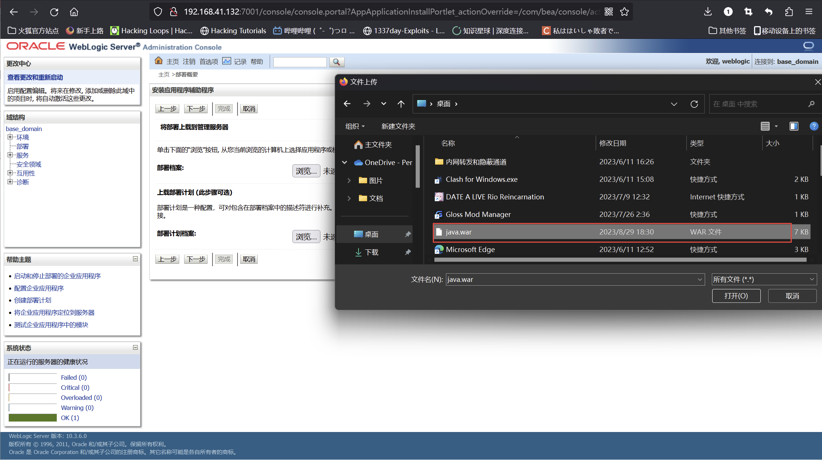Click 主页 in console toolbar
This screenshot has width=822, height=460.
pos(173,62)
